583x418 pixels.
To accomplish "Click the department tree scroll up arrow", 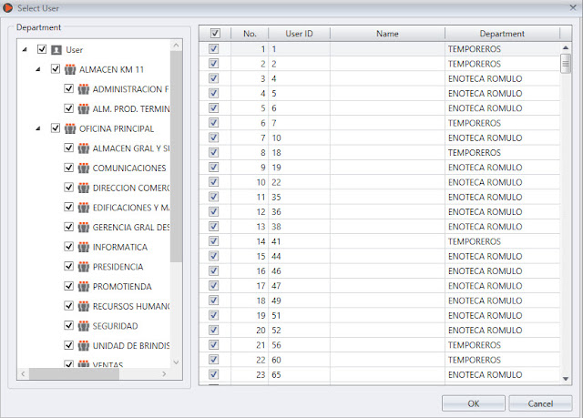I will [x=176, y=46].
